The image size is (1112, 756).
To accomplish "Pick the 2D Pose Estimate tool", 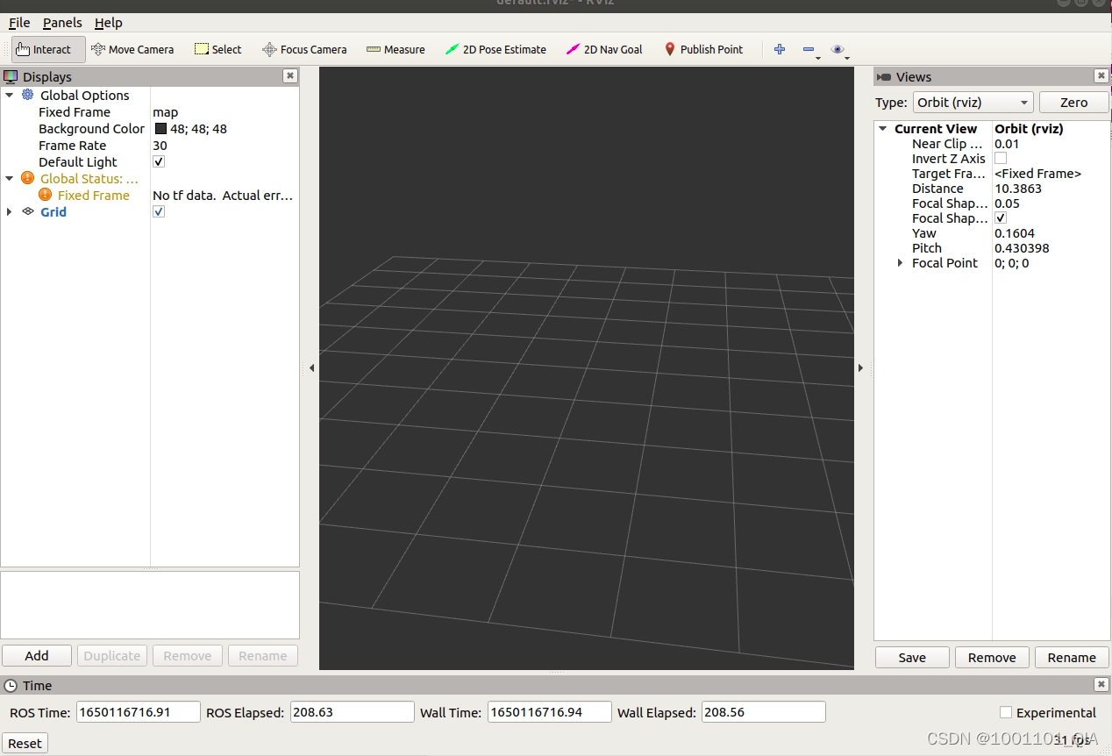I will 495,49.
